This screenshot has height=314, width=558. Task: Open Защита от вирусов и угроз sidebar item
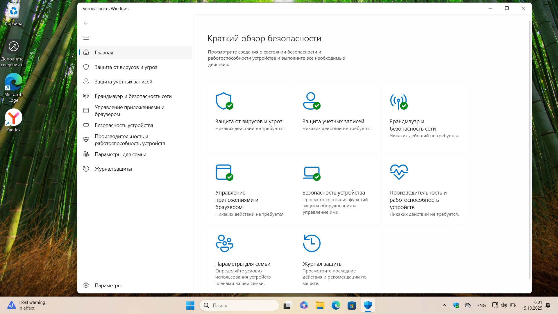point(126,67)
